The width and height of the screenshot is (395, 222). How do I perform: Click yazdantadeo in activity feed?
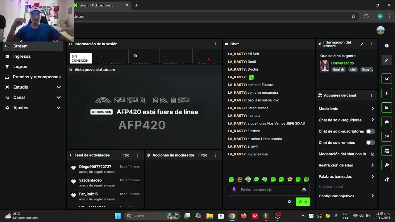(x=90, y=180)
